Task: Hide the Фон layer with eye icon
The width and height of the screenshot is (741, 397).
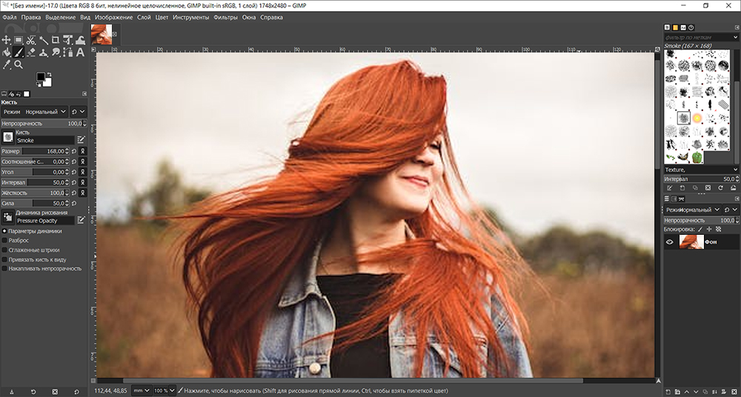Action: [670, 242]
